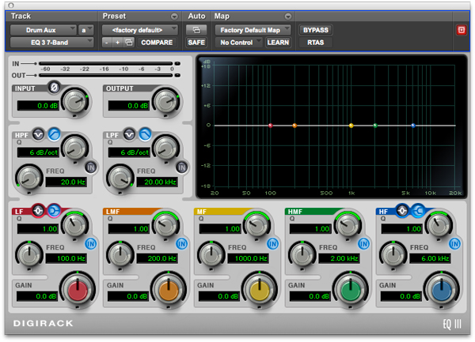Select the previous preset minus button
Image resolution: width=475 pixels, height=342 pixels.
coord(107,43)
